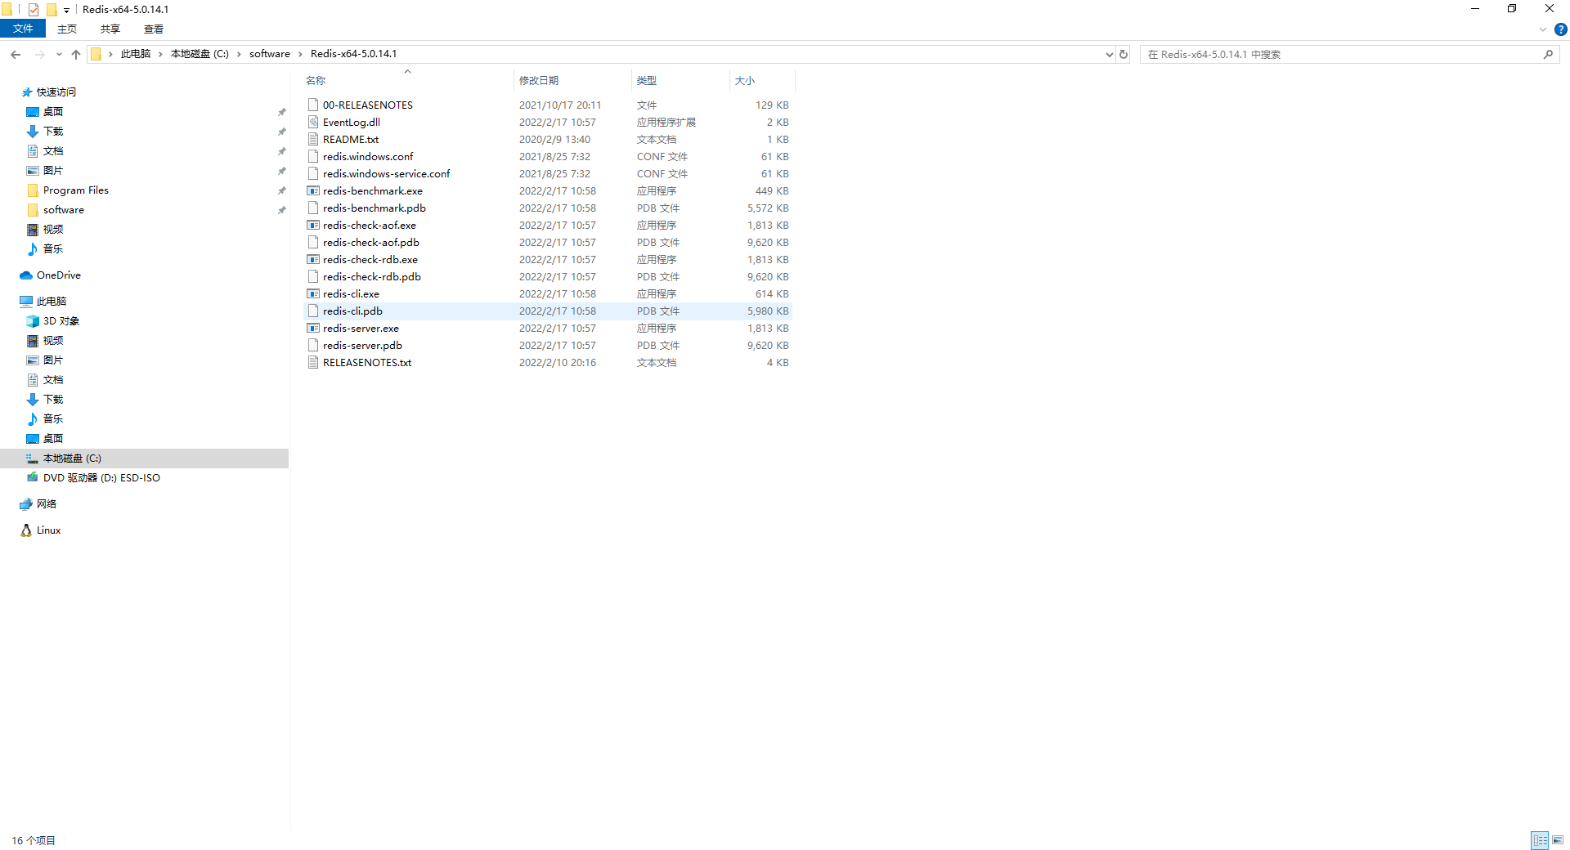The image size is (1570, 850).
Task: Navigate to software in the address bar
Action: [270, 55]
